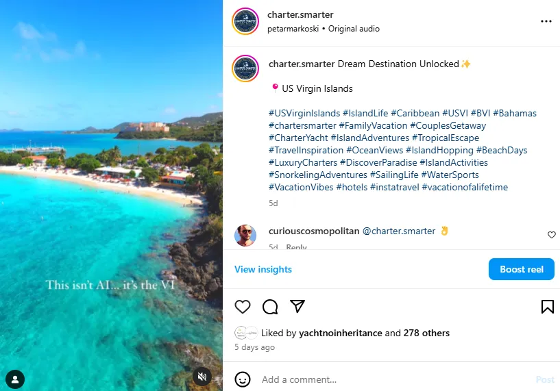Unmute the reel audio

[x=202, y=377]
